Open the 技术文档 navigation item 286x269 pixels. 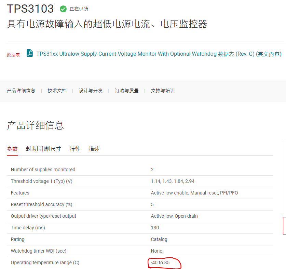pos(57,91)
